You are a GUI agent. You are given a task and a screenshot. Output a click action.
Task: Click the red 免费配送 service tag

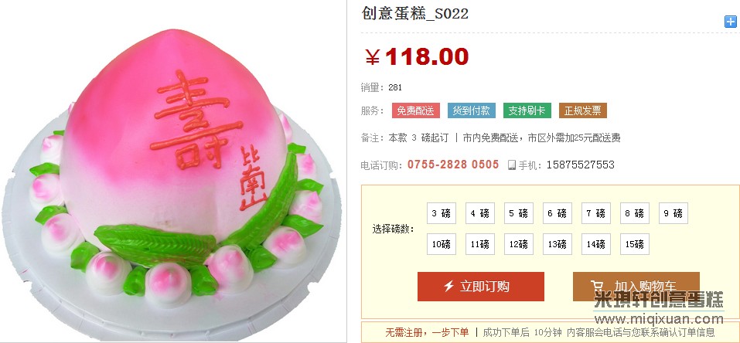click(x=416, y=111)
